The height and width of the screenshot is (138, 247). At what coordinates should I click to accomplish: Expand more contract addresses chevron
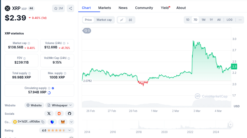click(71, 122)
